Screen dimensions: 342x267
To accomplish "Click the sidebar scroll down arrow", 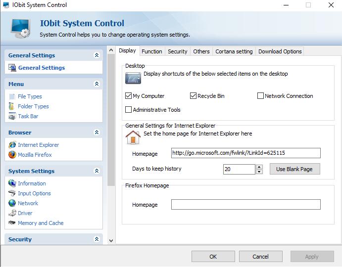I will pyautogui.click(x=111, y=241).
